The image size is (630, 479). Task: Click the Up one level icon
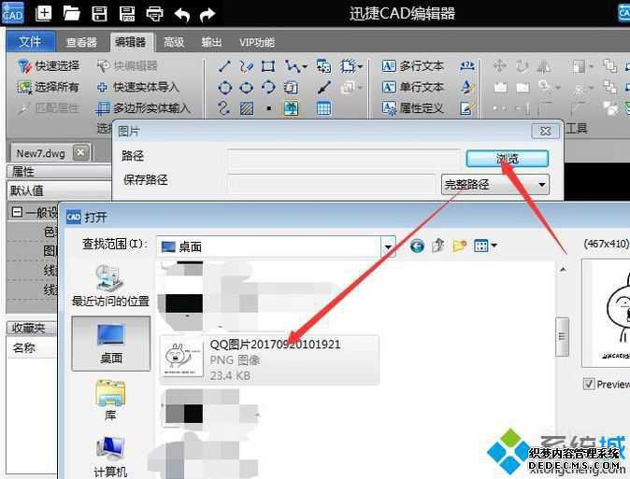[438, 246]
